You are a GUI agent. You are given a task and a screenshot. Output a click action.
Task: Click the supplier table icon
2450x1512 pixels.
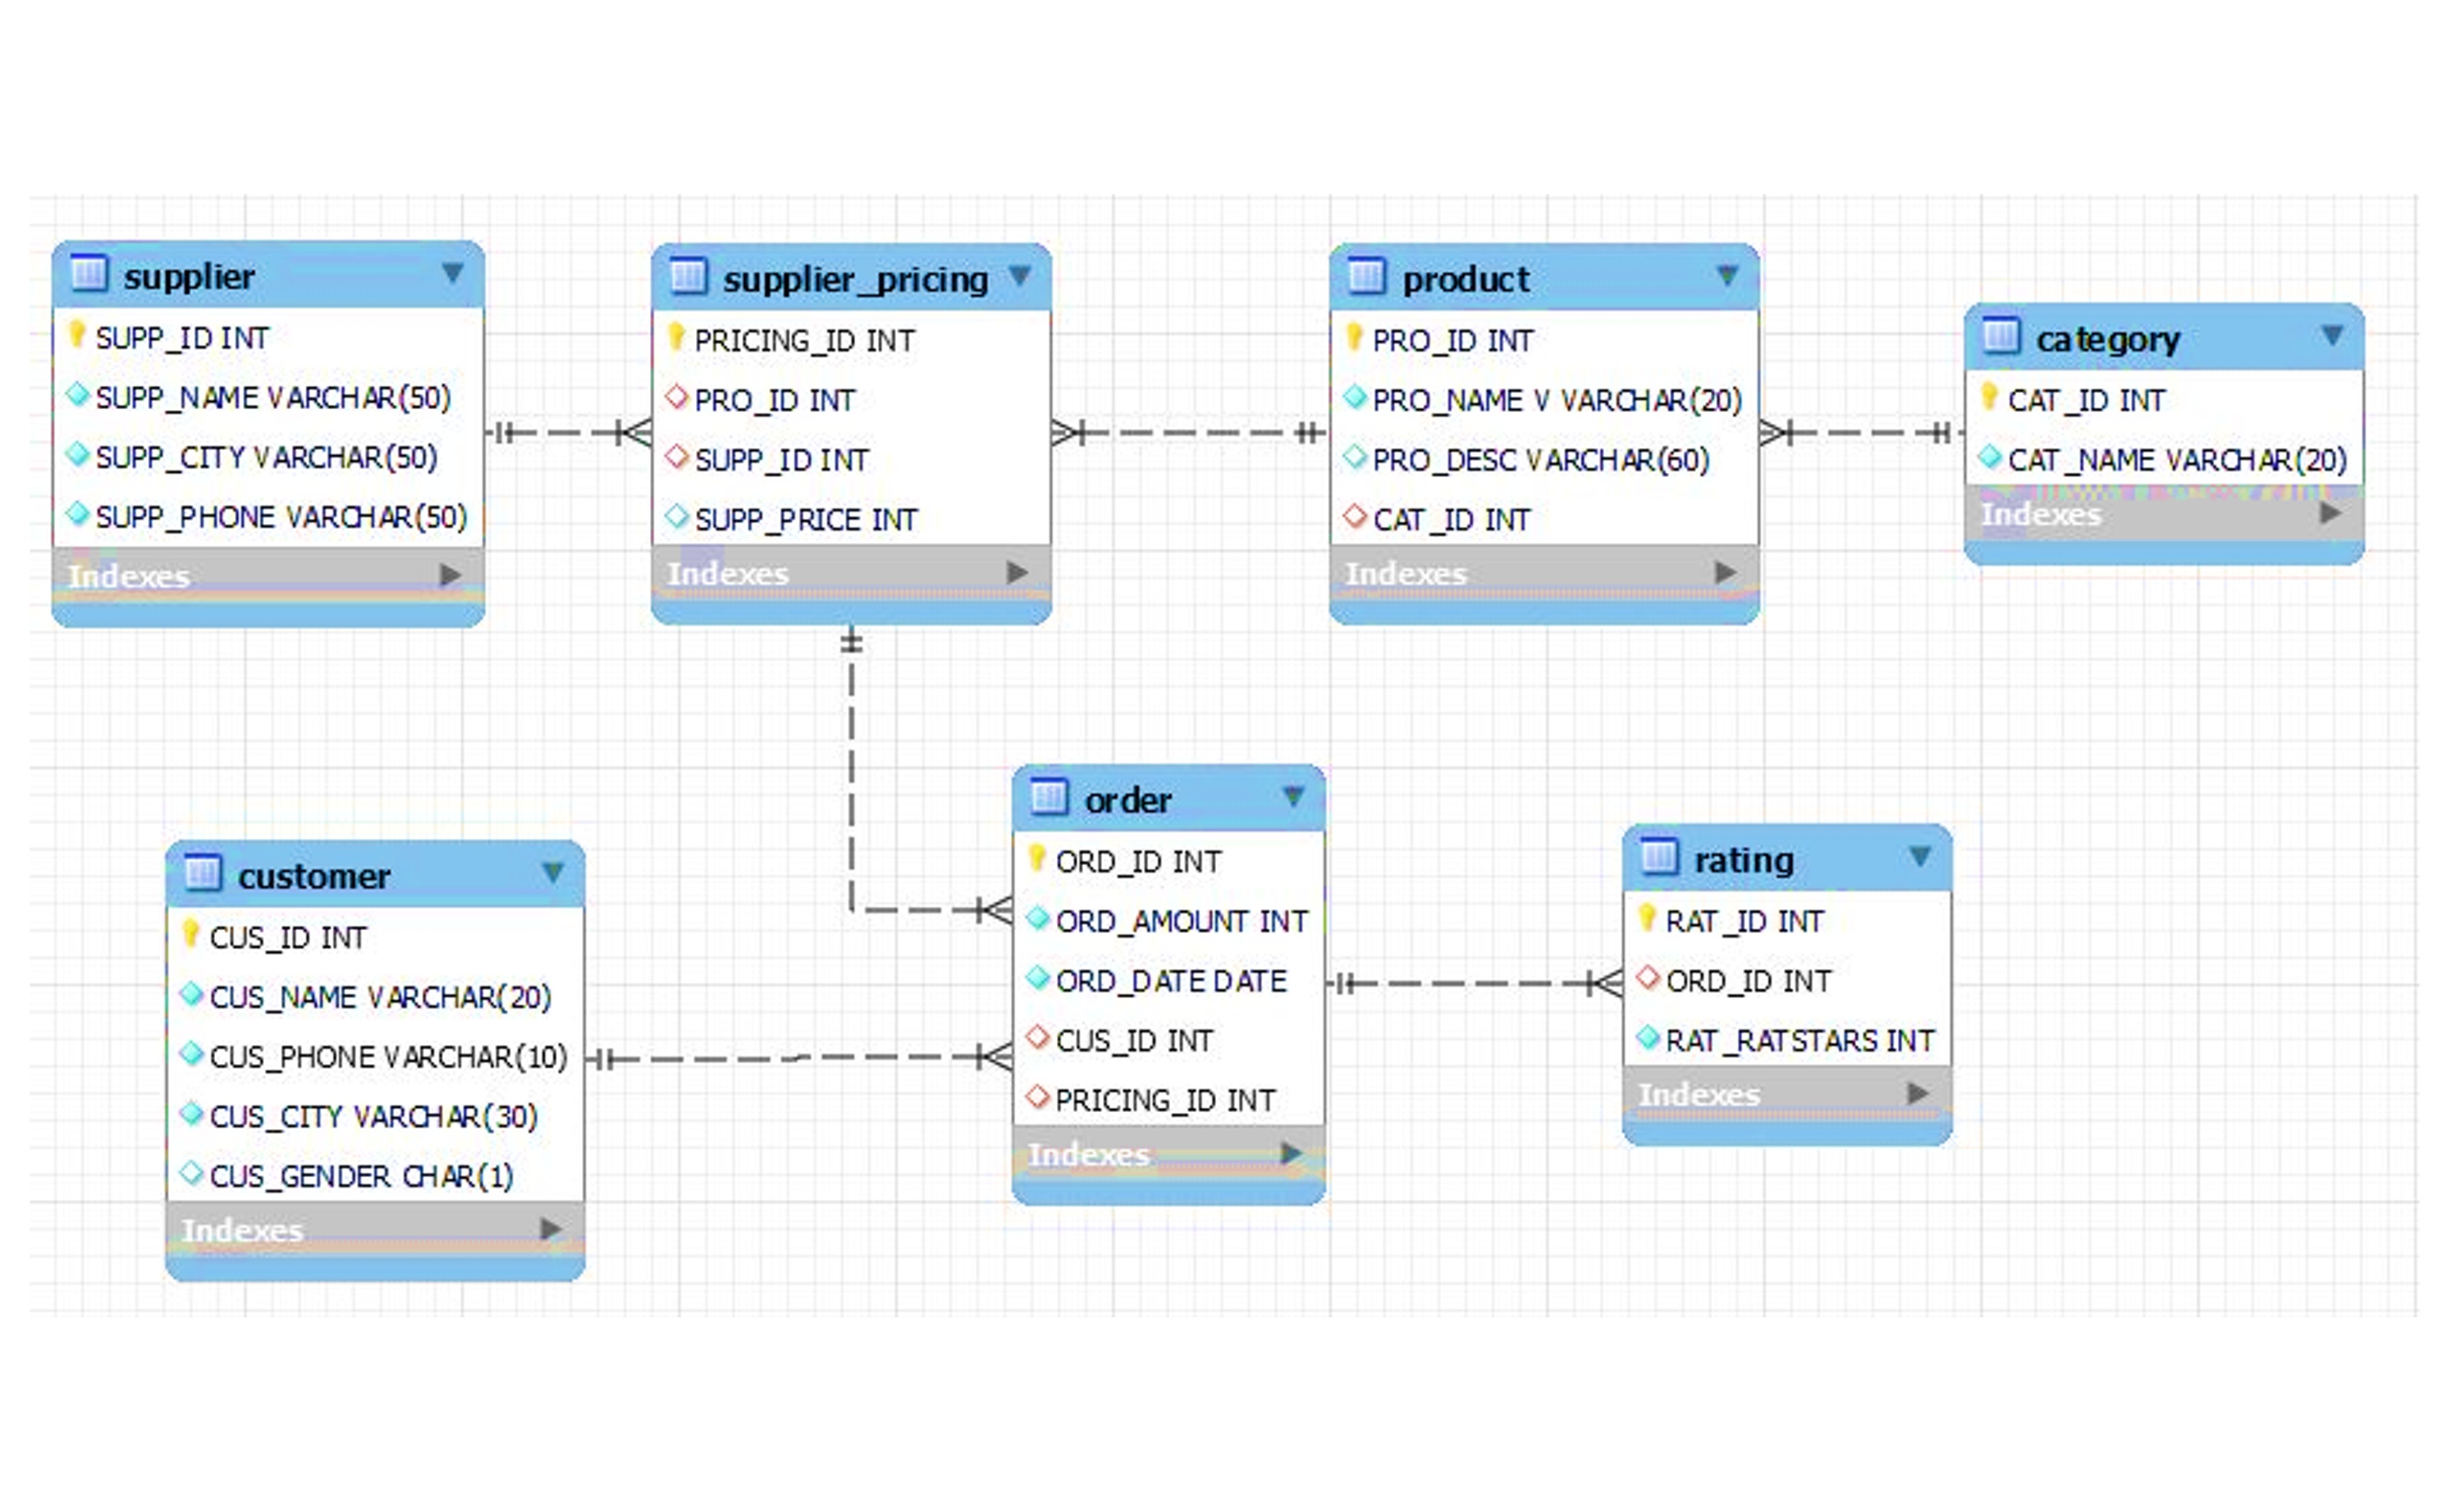tap(89, 273)
